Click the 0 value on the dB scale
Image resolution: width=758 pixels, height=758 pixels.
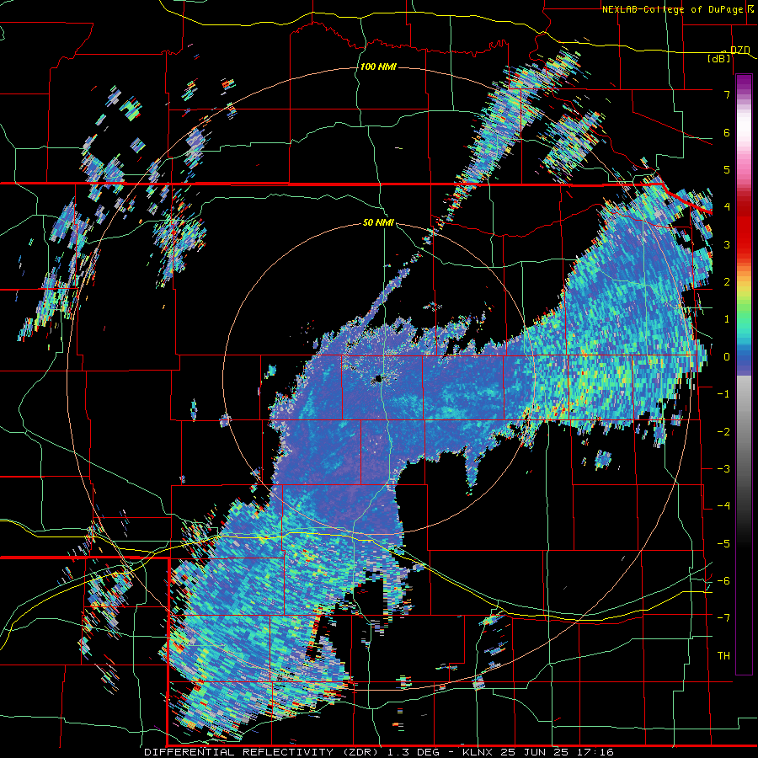(727, 357)
